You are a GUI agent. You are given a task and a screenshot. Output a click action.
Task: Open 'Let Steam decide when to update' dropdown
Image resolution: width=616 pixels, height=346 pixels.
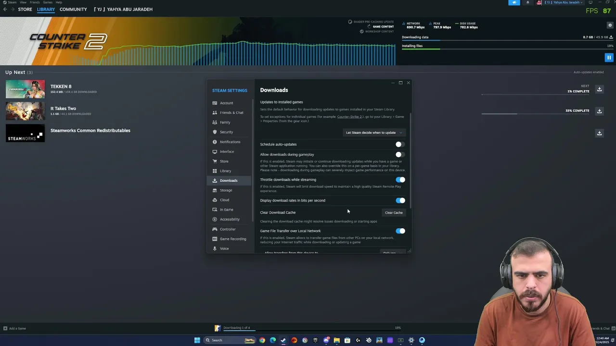(374, 133)
